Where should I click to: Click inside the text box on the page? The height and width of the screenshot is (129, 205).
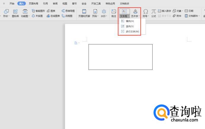(x=120, y=57)
